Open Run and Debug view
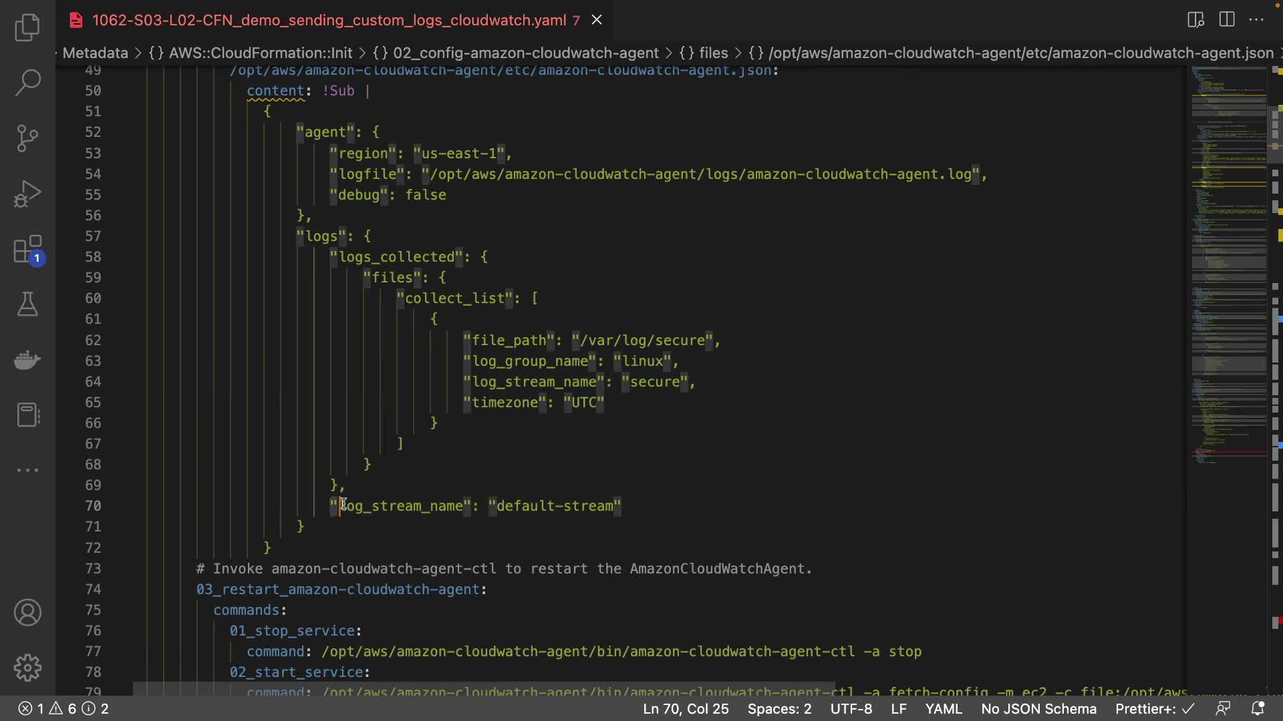The width and height of the screenshot is (1283, 721). (27, 194)
